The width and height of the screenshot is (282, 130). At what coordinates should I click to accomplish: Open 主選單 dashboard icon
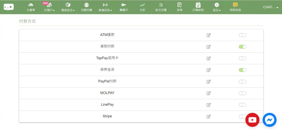pyautogui.click(x=31, y=7)
